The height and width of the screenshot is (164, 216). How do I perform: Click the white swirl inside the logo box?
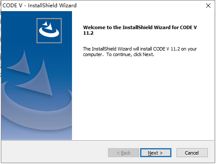pos(49,29)
